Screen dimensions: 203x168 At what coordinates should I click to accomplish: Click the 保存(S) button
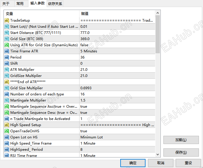tap(181, 152)
